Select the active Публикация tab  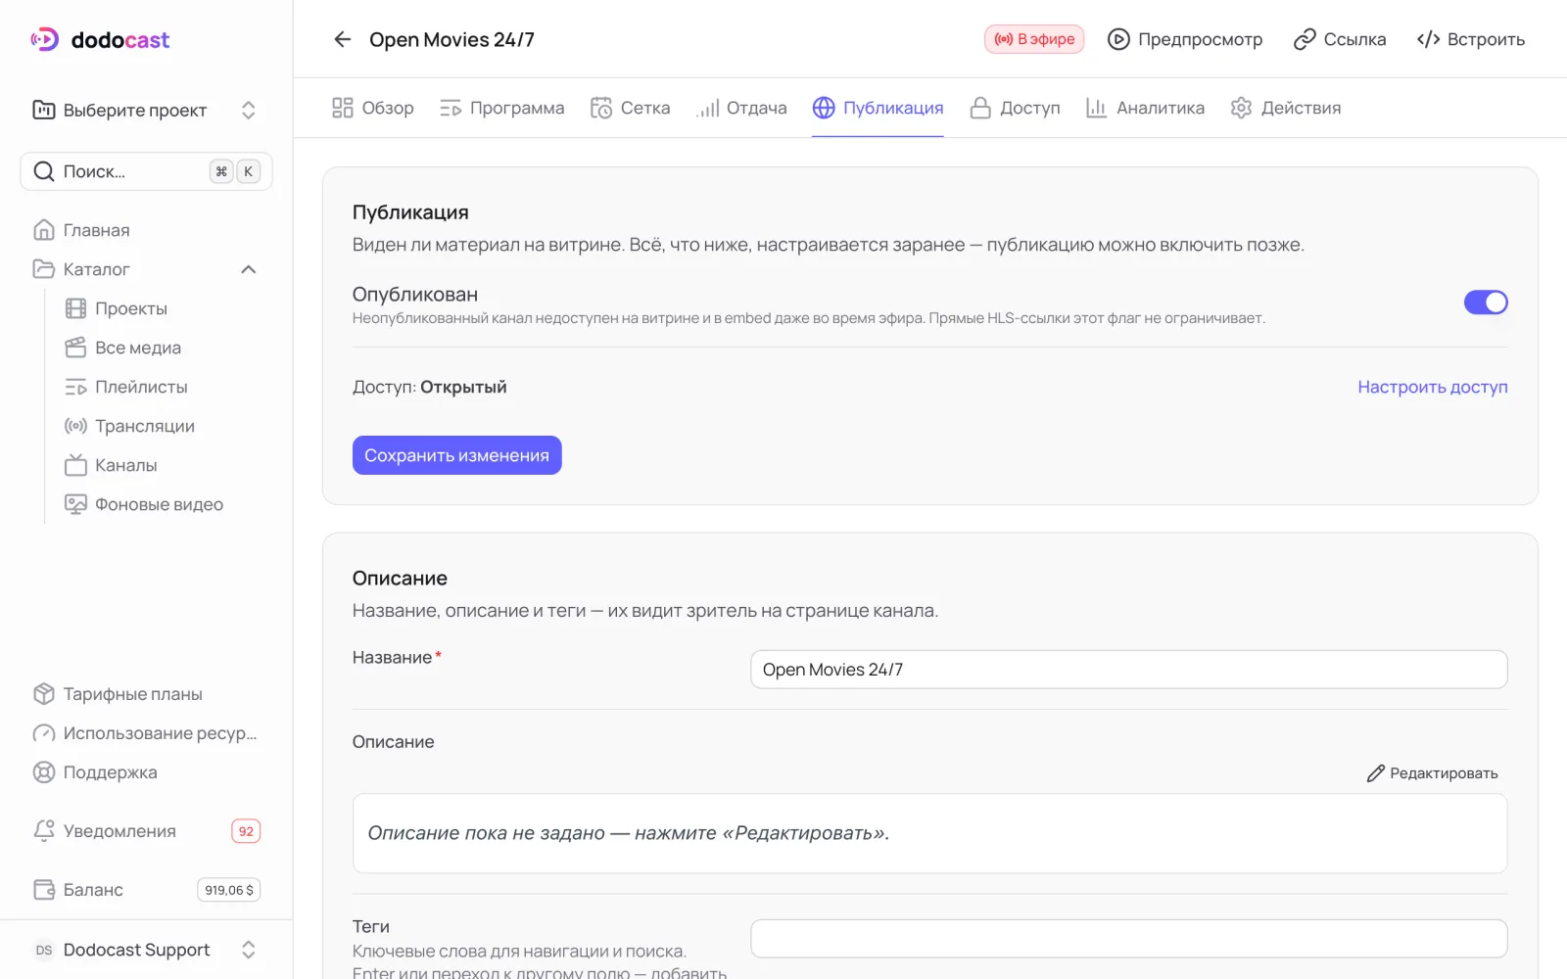tap(878, 108)
